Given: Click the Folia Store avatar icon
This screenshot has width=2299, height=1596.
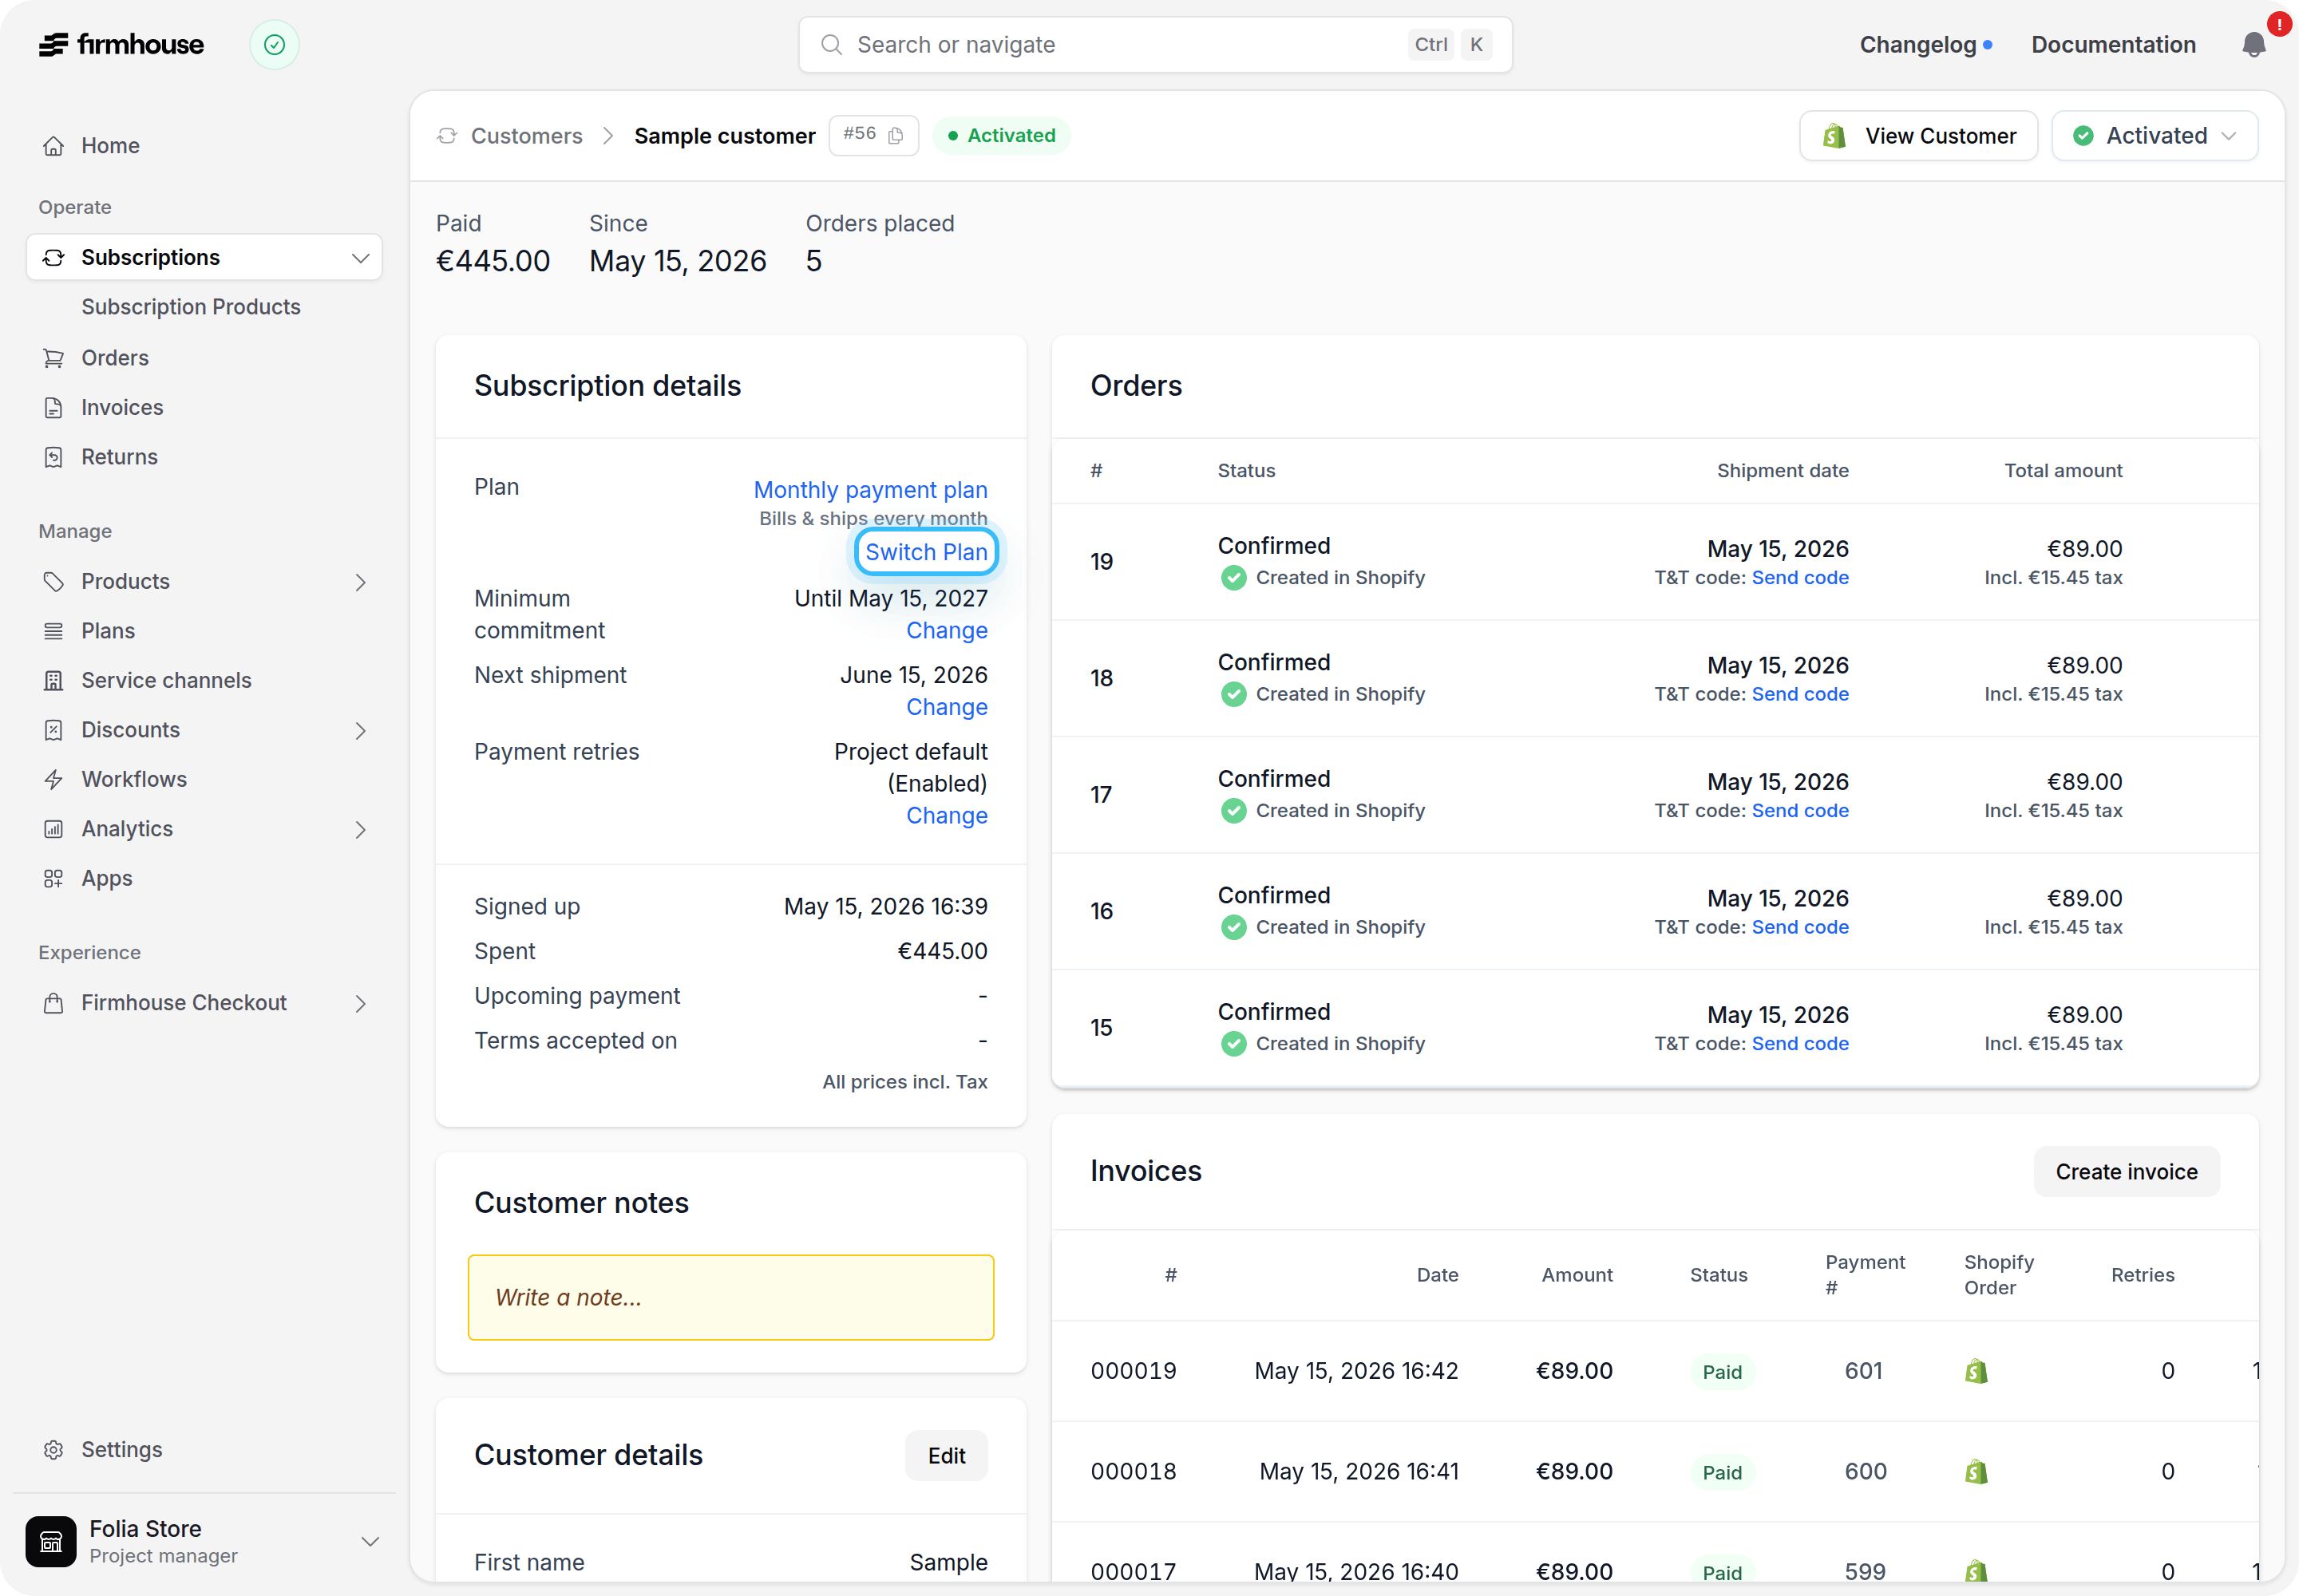Looking at the screenshot, I should pyautogui.click(x=51, y=1541).
